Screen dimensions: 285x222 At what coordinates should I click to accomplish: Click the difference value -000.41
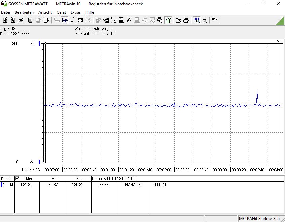(x=160, y=185)
